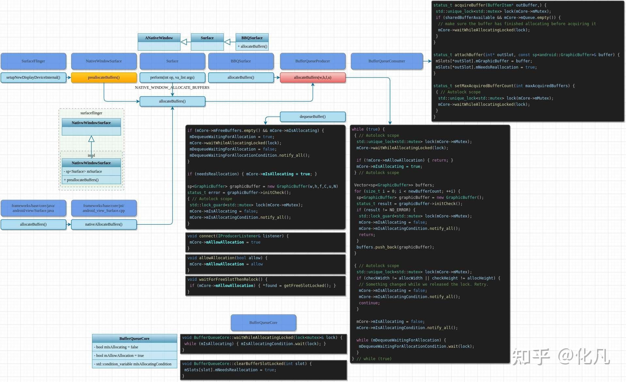Click 'void connect(IProducerListener& listener)' code line
Image resolution: width=626 pixels, height=382 pixels.
click(238, 236)
